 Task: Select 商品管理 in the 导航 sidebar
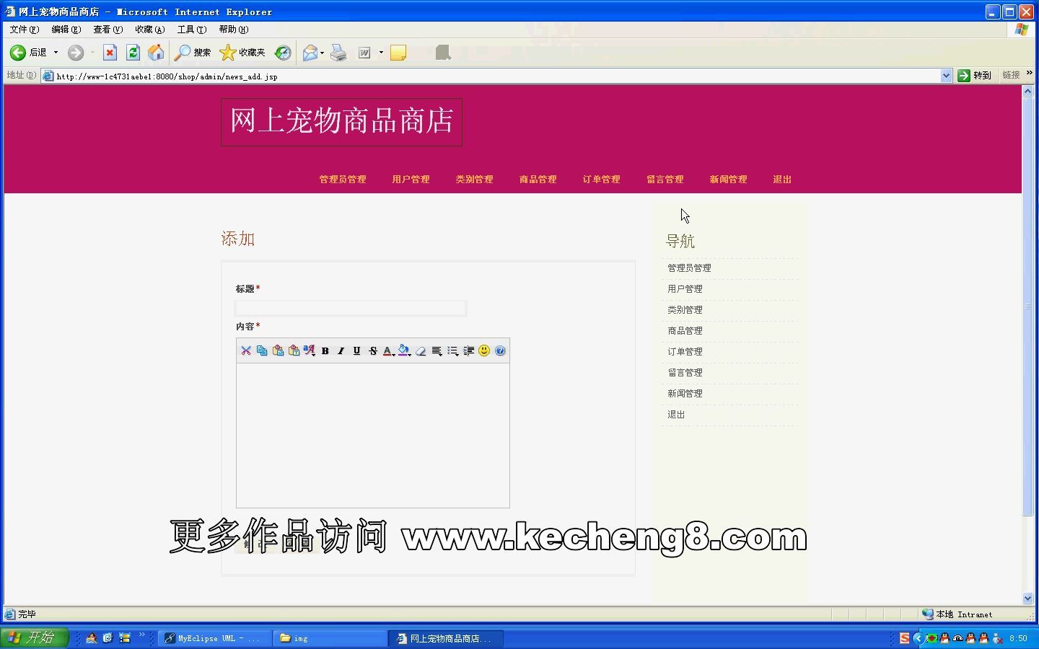pos(685,331)
